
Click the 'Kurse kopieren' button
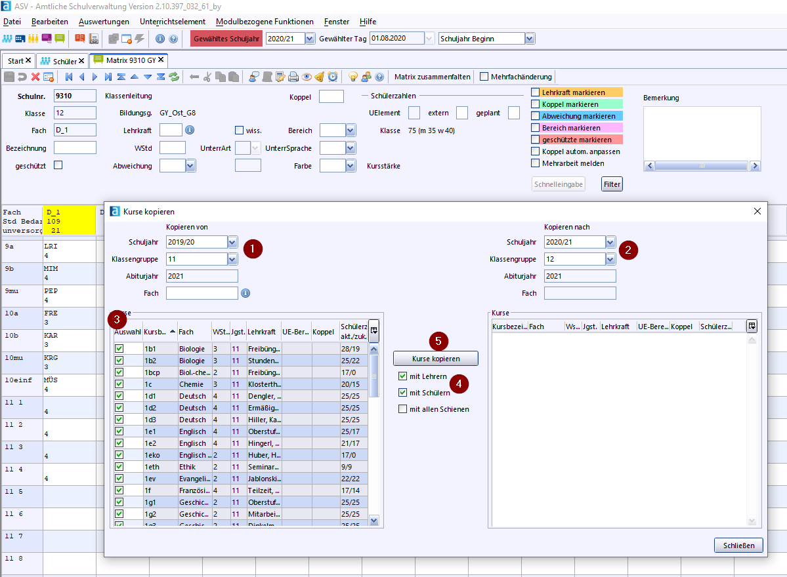[436, 359]
